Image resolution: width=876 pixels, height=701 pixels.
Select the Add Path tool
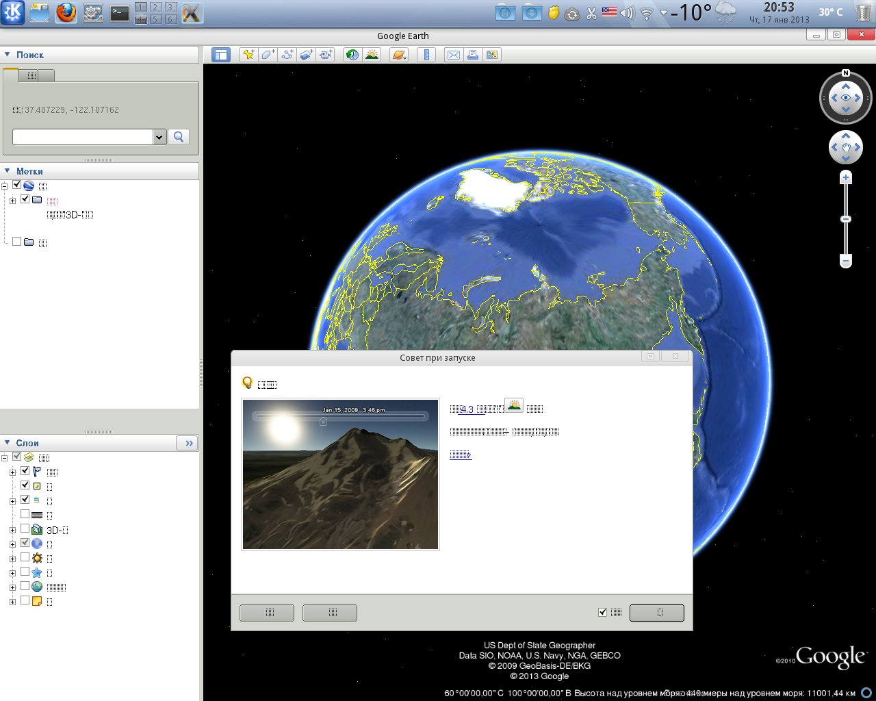point(287,55)
